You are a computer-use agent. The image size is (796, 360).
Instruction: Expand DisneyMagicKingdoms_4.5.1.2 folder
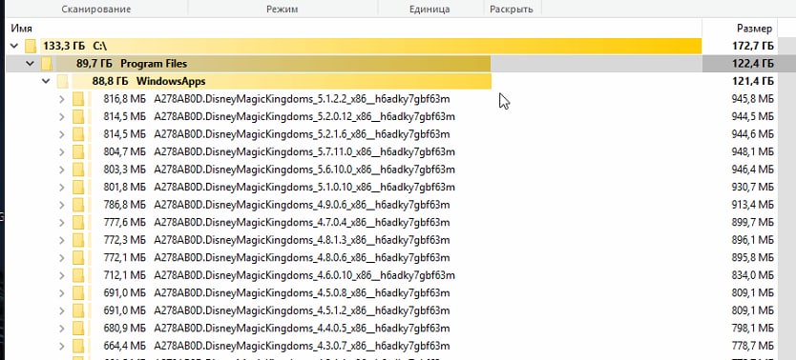[x=62, y=310]
